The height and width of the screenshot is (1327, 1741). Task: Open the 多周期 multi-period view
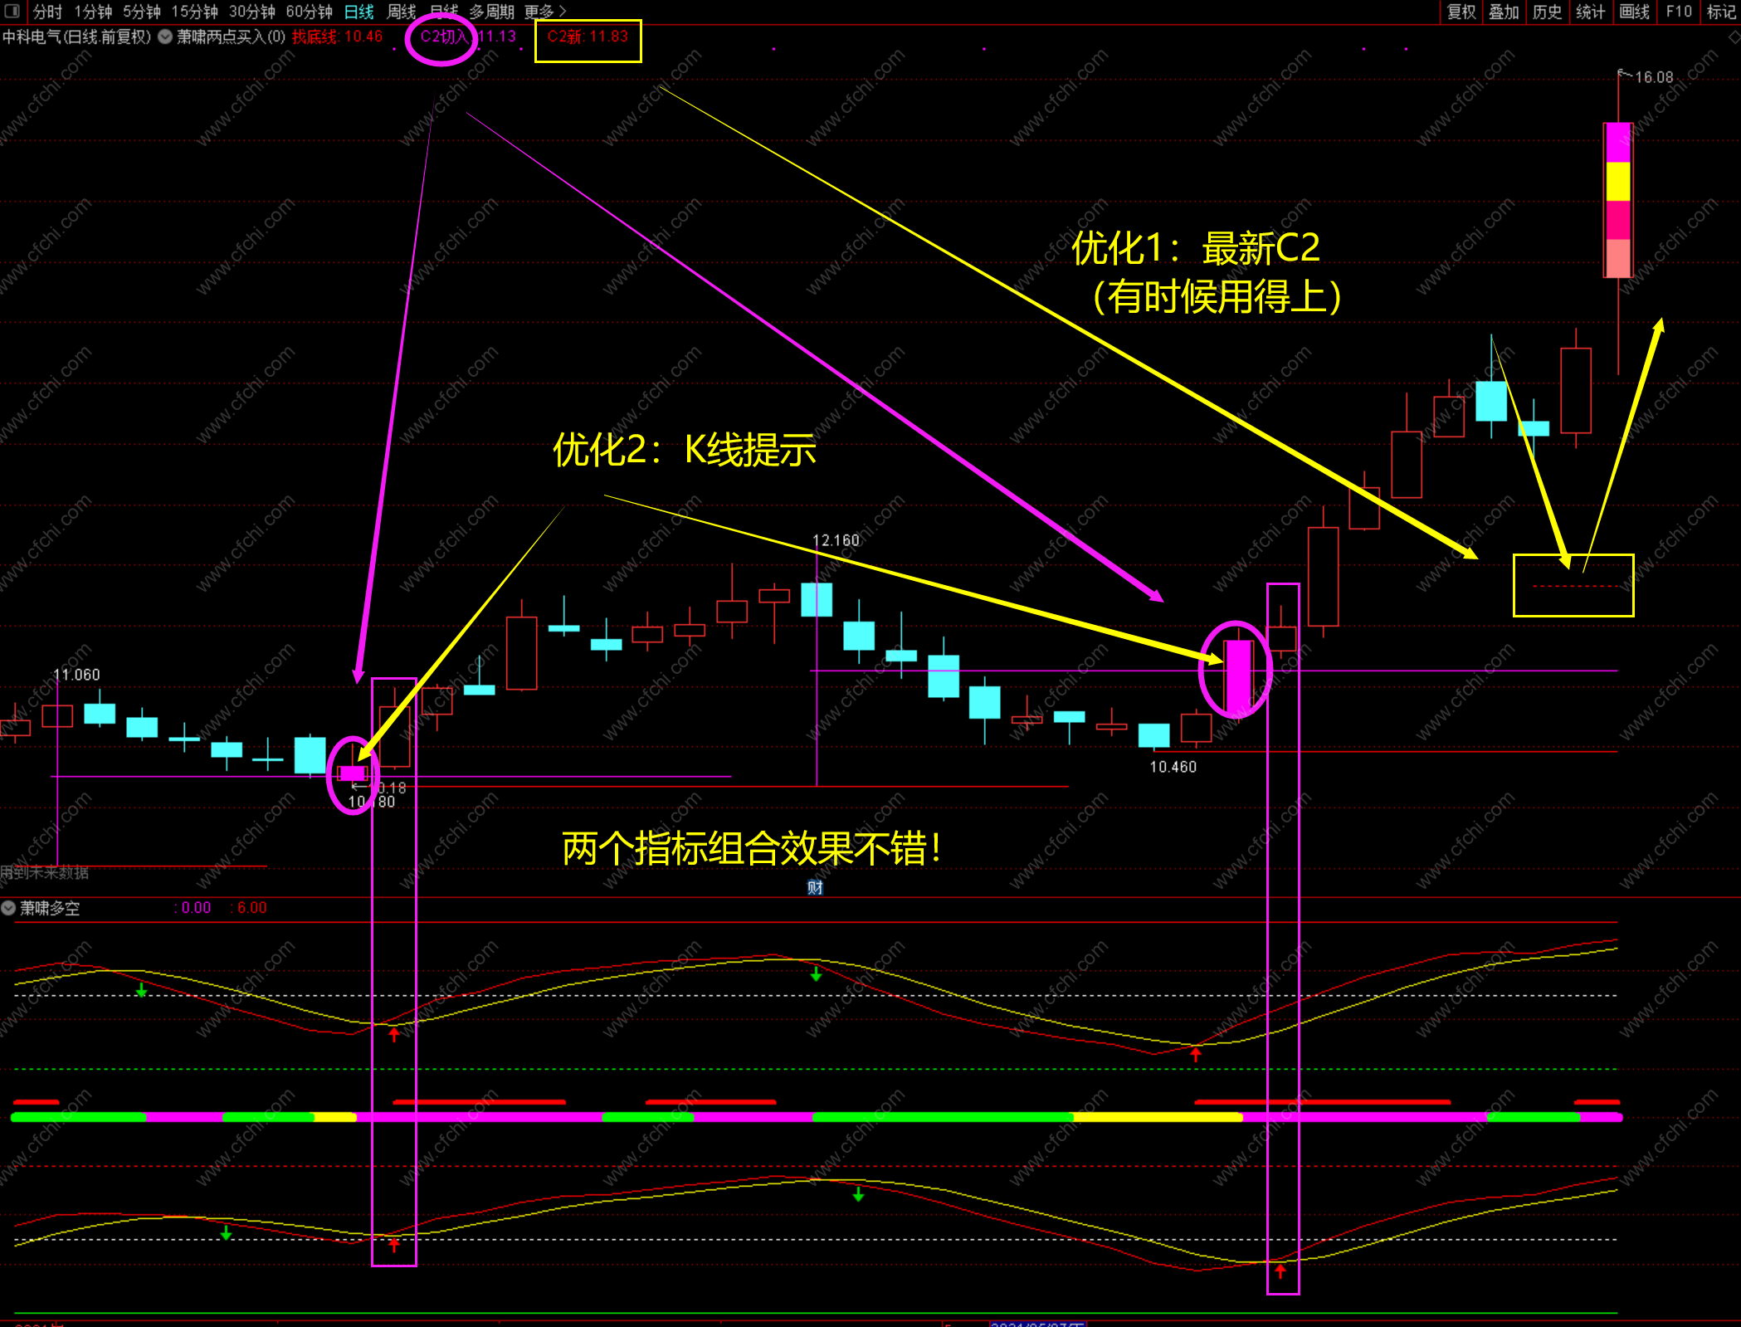coord(491,12)
